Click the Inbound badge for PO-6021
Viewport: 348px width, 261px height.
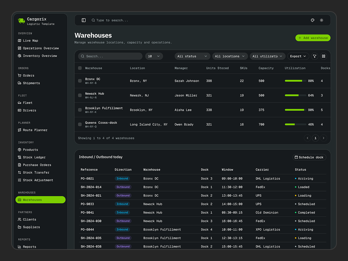tap(122, 179)
